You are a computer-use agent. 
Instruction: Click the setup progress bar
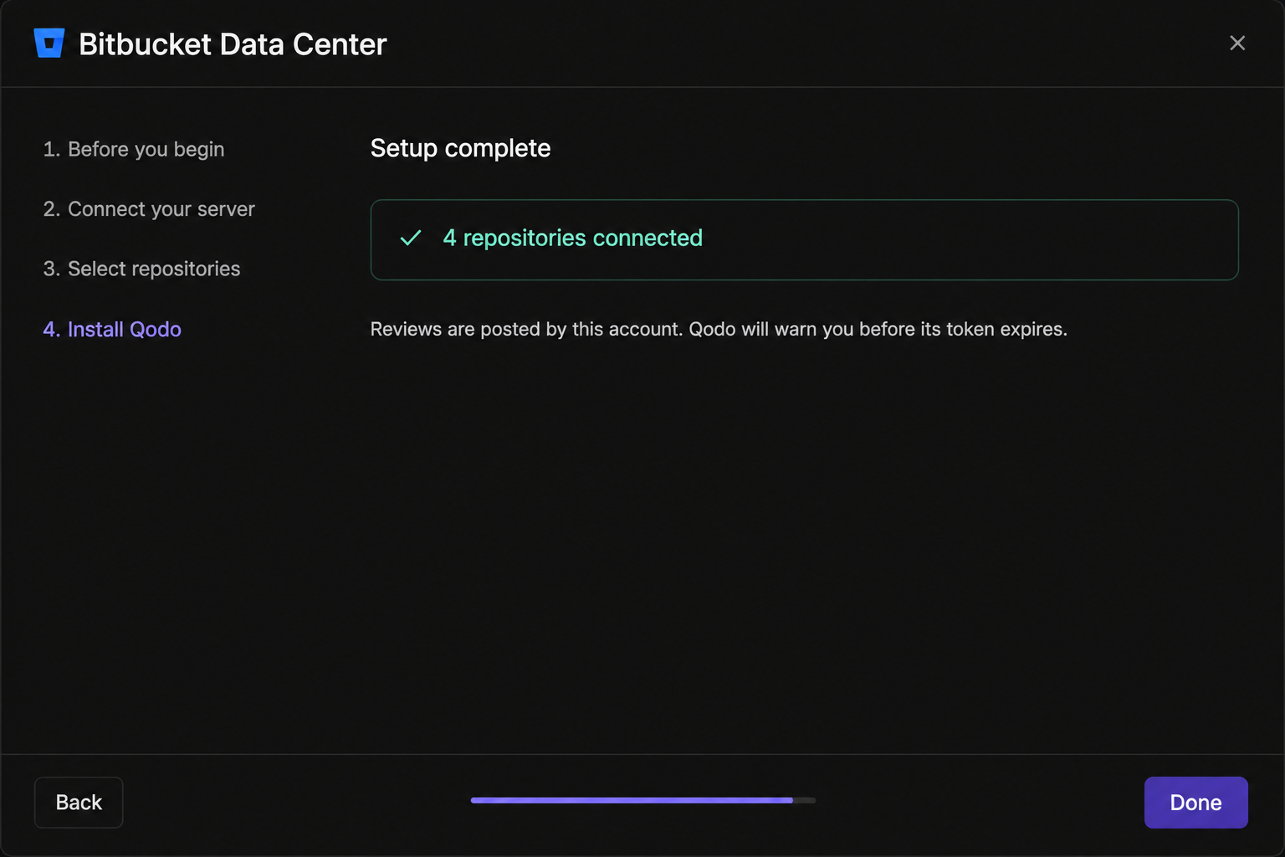(x=643, y=800)
